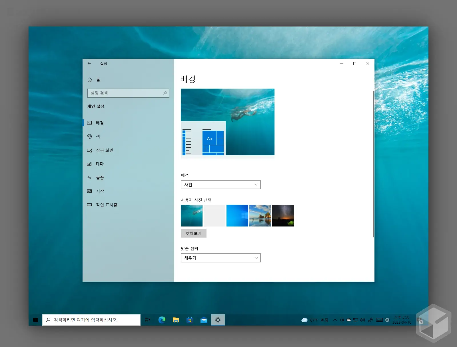Open the 잠금 화면 settings page
Screen dimensions: 457x347
click(105, 150)
